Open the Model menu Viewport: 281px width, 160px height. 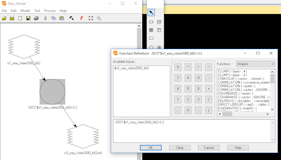25,11
